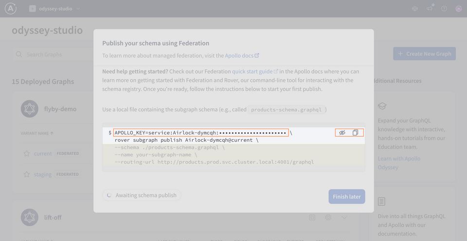The image size is (467, 241).
Task: Click the --routing-url line in code block
Action: coord(214,162)
